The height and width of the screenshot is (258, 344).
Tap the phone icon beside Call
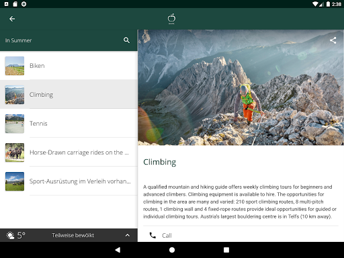pos(153,235)
